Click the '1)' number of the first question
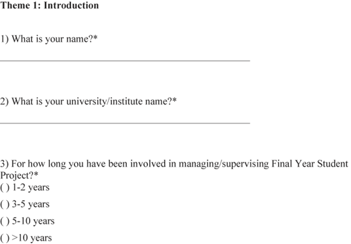Image resolution: width=351 pixels, height=244 pixels. (x=4, y=39)
